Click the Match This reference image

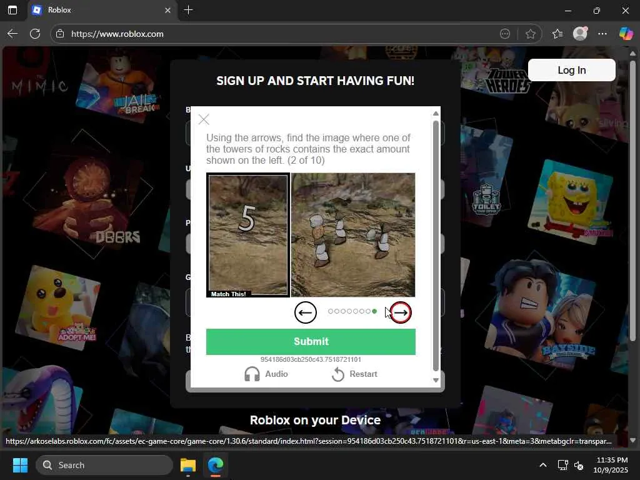[x=248, y=235]
